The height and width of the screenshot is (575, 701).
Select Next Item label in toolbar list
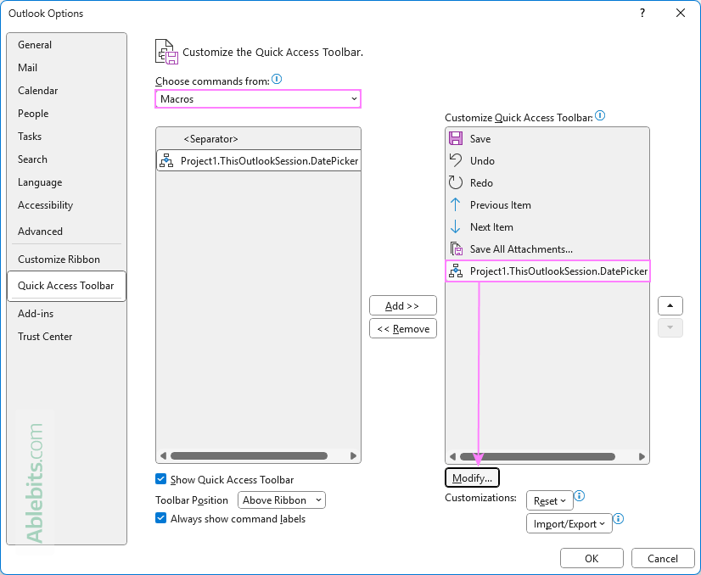coord(491,226)
